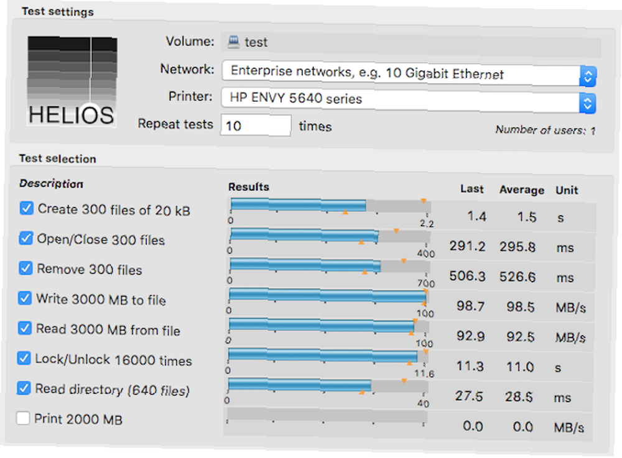
Task: Click the average value 28.5
Action: tap(519, 396)
